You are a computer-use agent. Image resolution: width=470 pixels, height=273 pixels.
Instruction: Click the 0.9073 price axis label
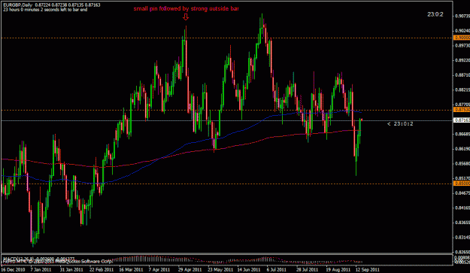pyautogui.click(x=462, y=16)
